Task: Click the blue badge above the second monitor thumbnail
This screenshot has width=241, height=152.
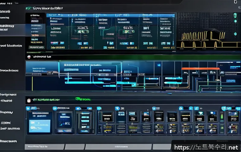Action: pyautogui.click(x=78, y=108)
